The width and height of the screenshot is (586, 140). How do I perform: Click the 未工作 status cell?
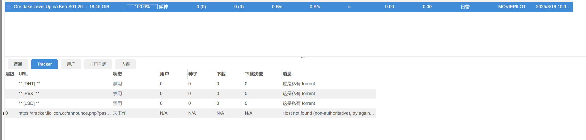[x=120, y=113]
